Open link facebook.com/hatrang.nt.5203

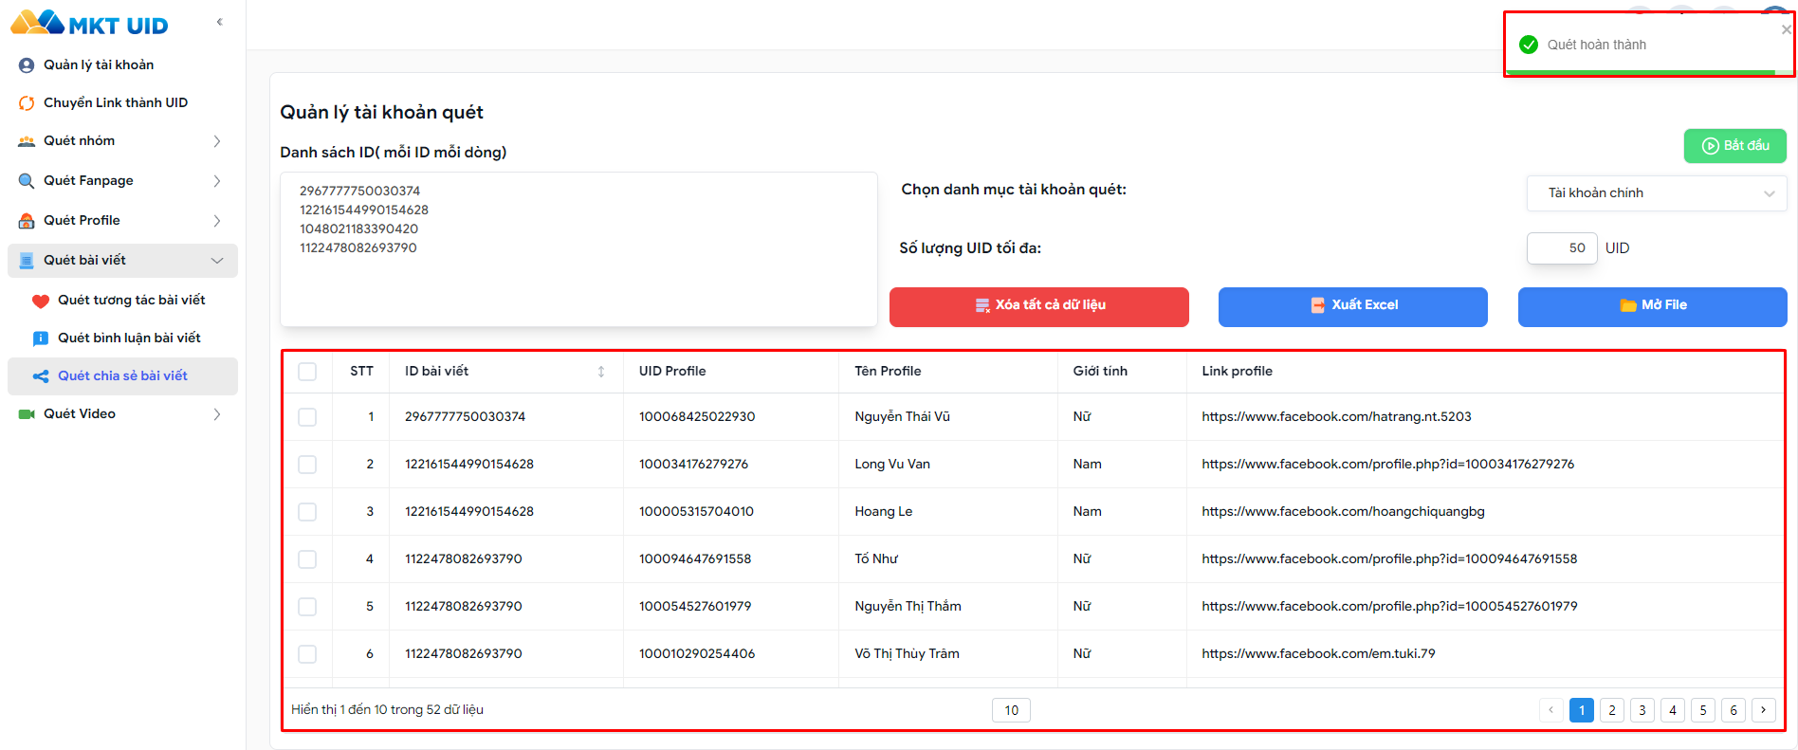click(x=1336, y=417)
